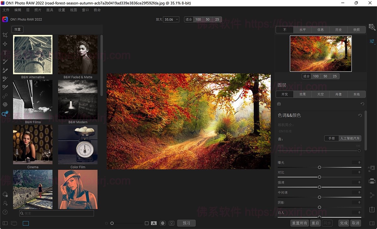Enable the circle mask preview toggle
Viewport: 377px width, 229px height.
tap(163, 223)
